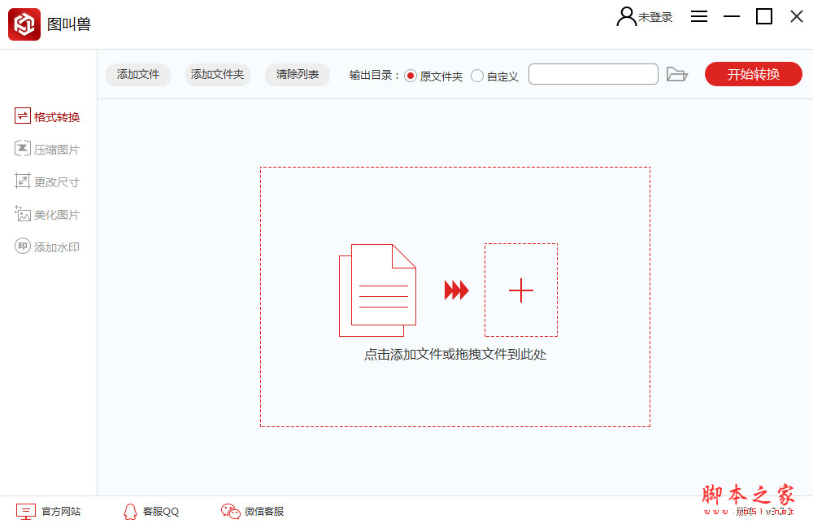Open the 格式转换 format conversion tool
Image resolution: width=813 pixels, height=528 pixels.
click(x=49, y=116)
